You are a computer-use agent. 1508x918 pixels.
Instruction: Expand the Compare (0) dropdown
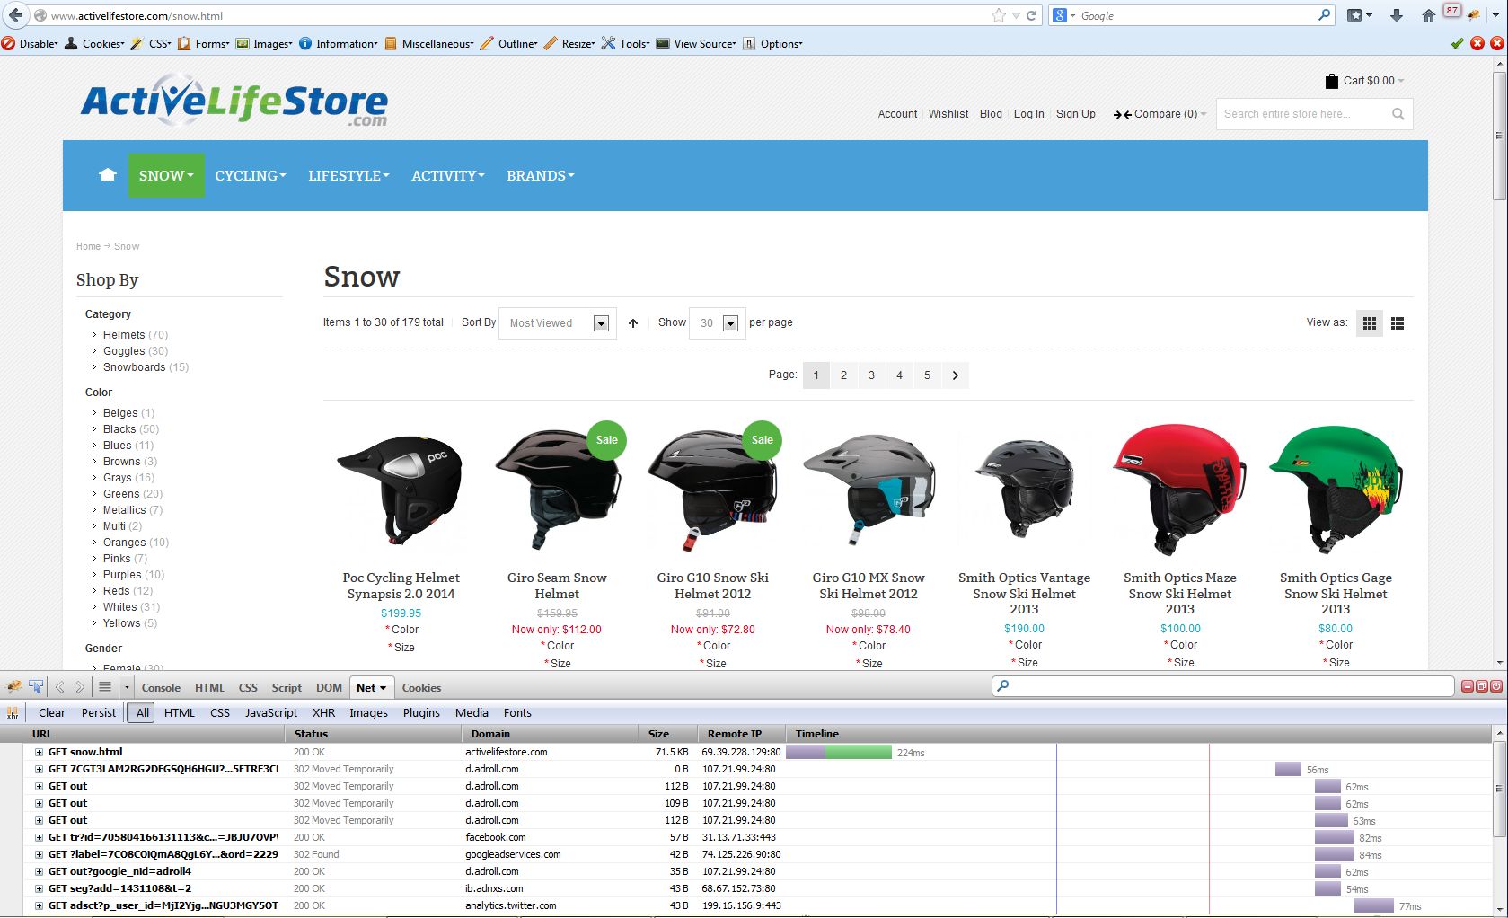pyautogui.click(x=1160, y=114)
